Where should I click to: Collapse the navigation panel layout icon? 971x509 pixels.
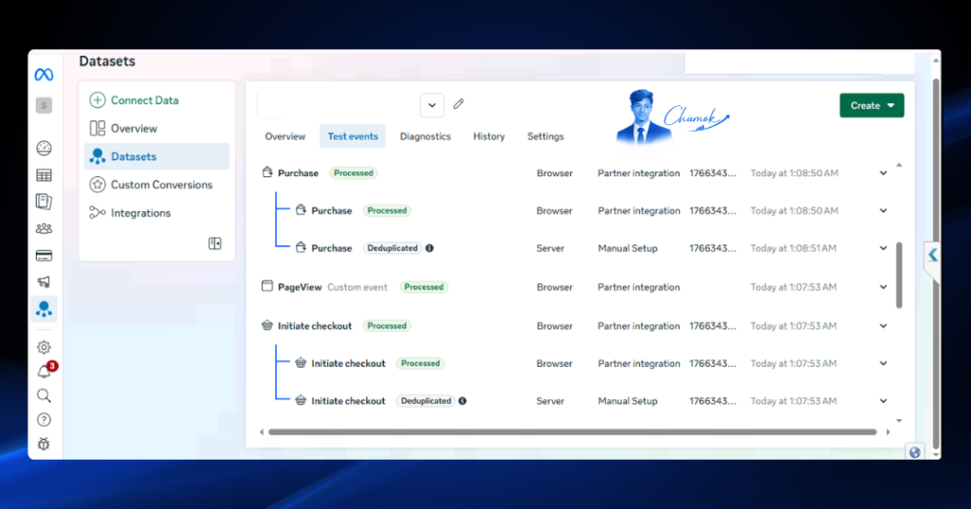coord(215,244)
